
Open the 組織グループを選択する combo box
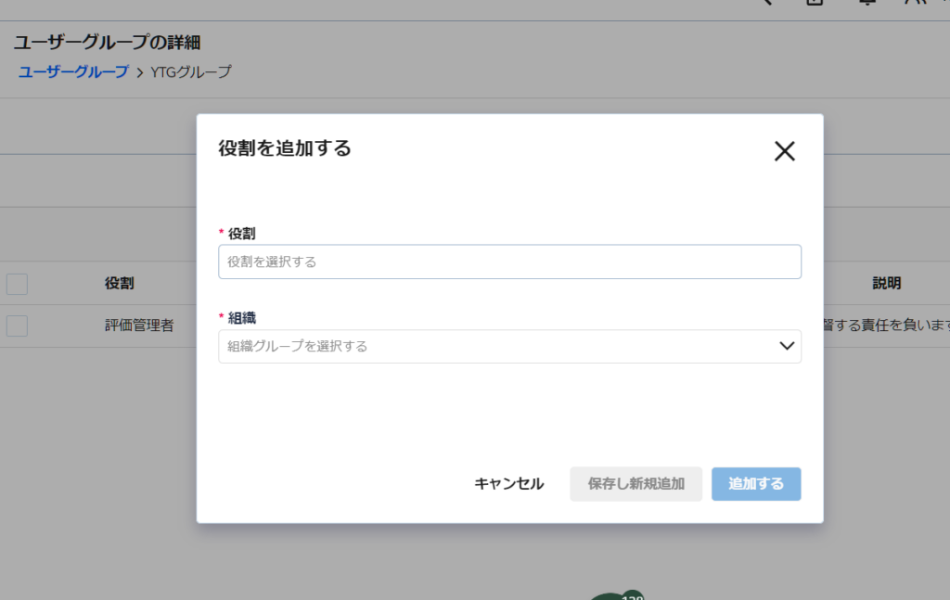pos(492,346)
